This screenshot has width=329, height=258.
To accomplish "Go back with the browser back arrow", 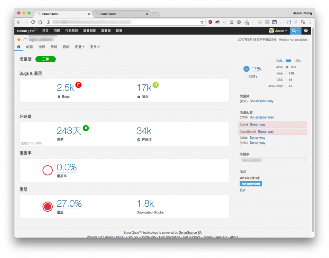I will pos(19,22).
